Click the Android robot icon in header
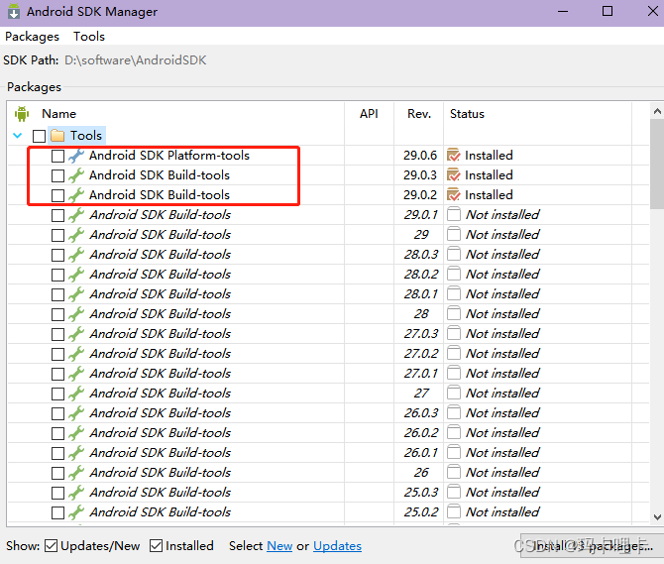Image resolution: width=664 pixels, height=564 pixels. coord(22,113)
